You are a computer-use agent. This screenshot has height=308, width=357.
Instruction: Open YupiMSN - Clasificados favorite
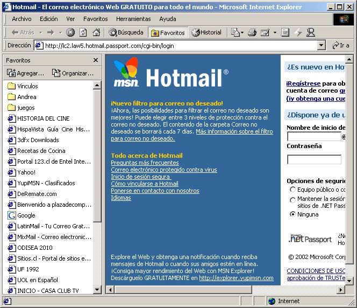[x=41, y=183]
